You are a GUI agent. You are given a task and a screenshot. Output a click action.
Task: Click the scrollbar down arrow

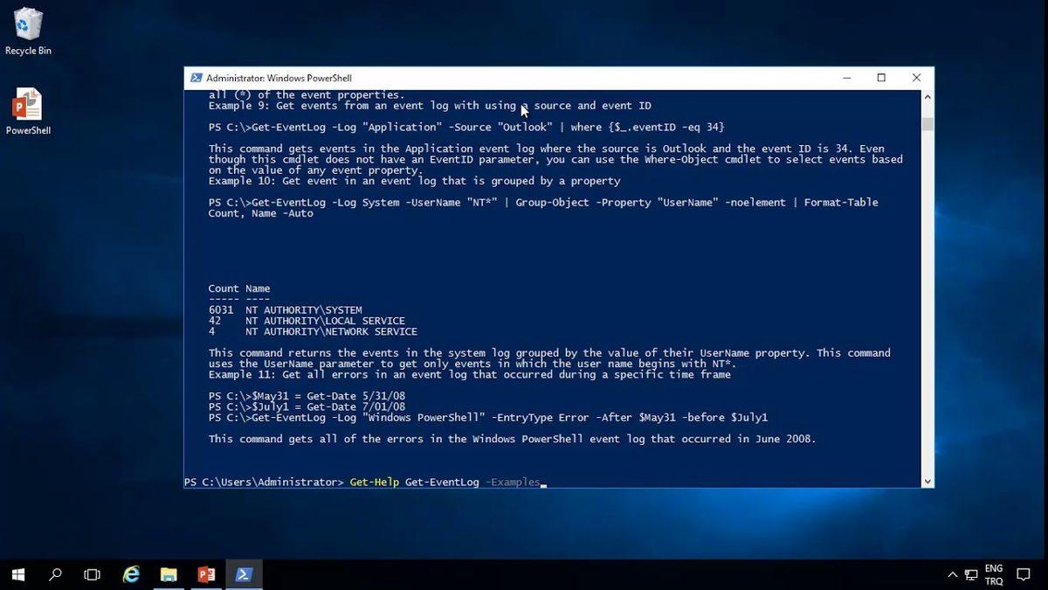927,480
